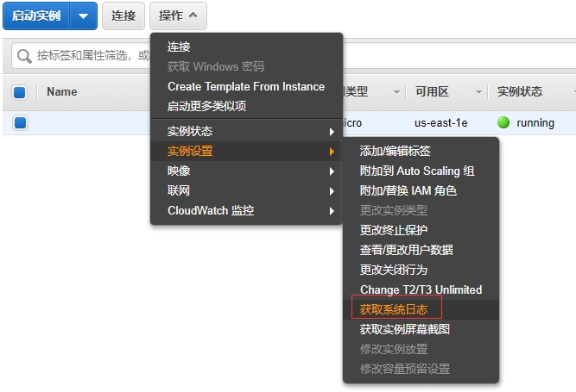The height and width of the screenshot is (392, 576).
Task: Choose Create Template From Instance
Action: (245, 86)
